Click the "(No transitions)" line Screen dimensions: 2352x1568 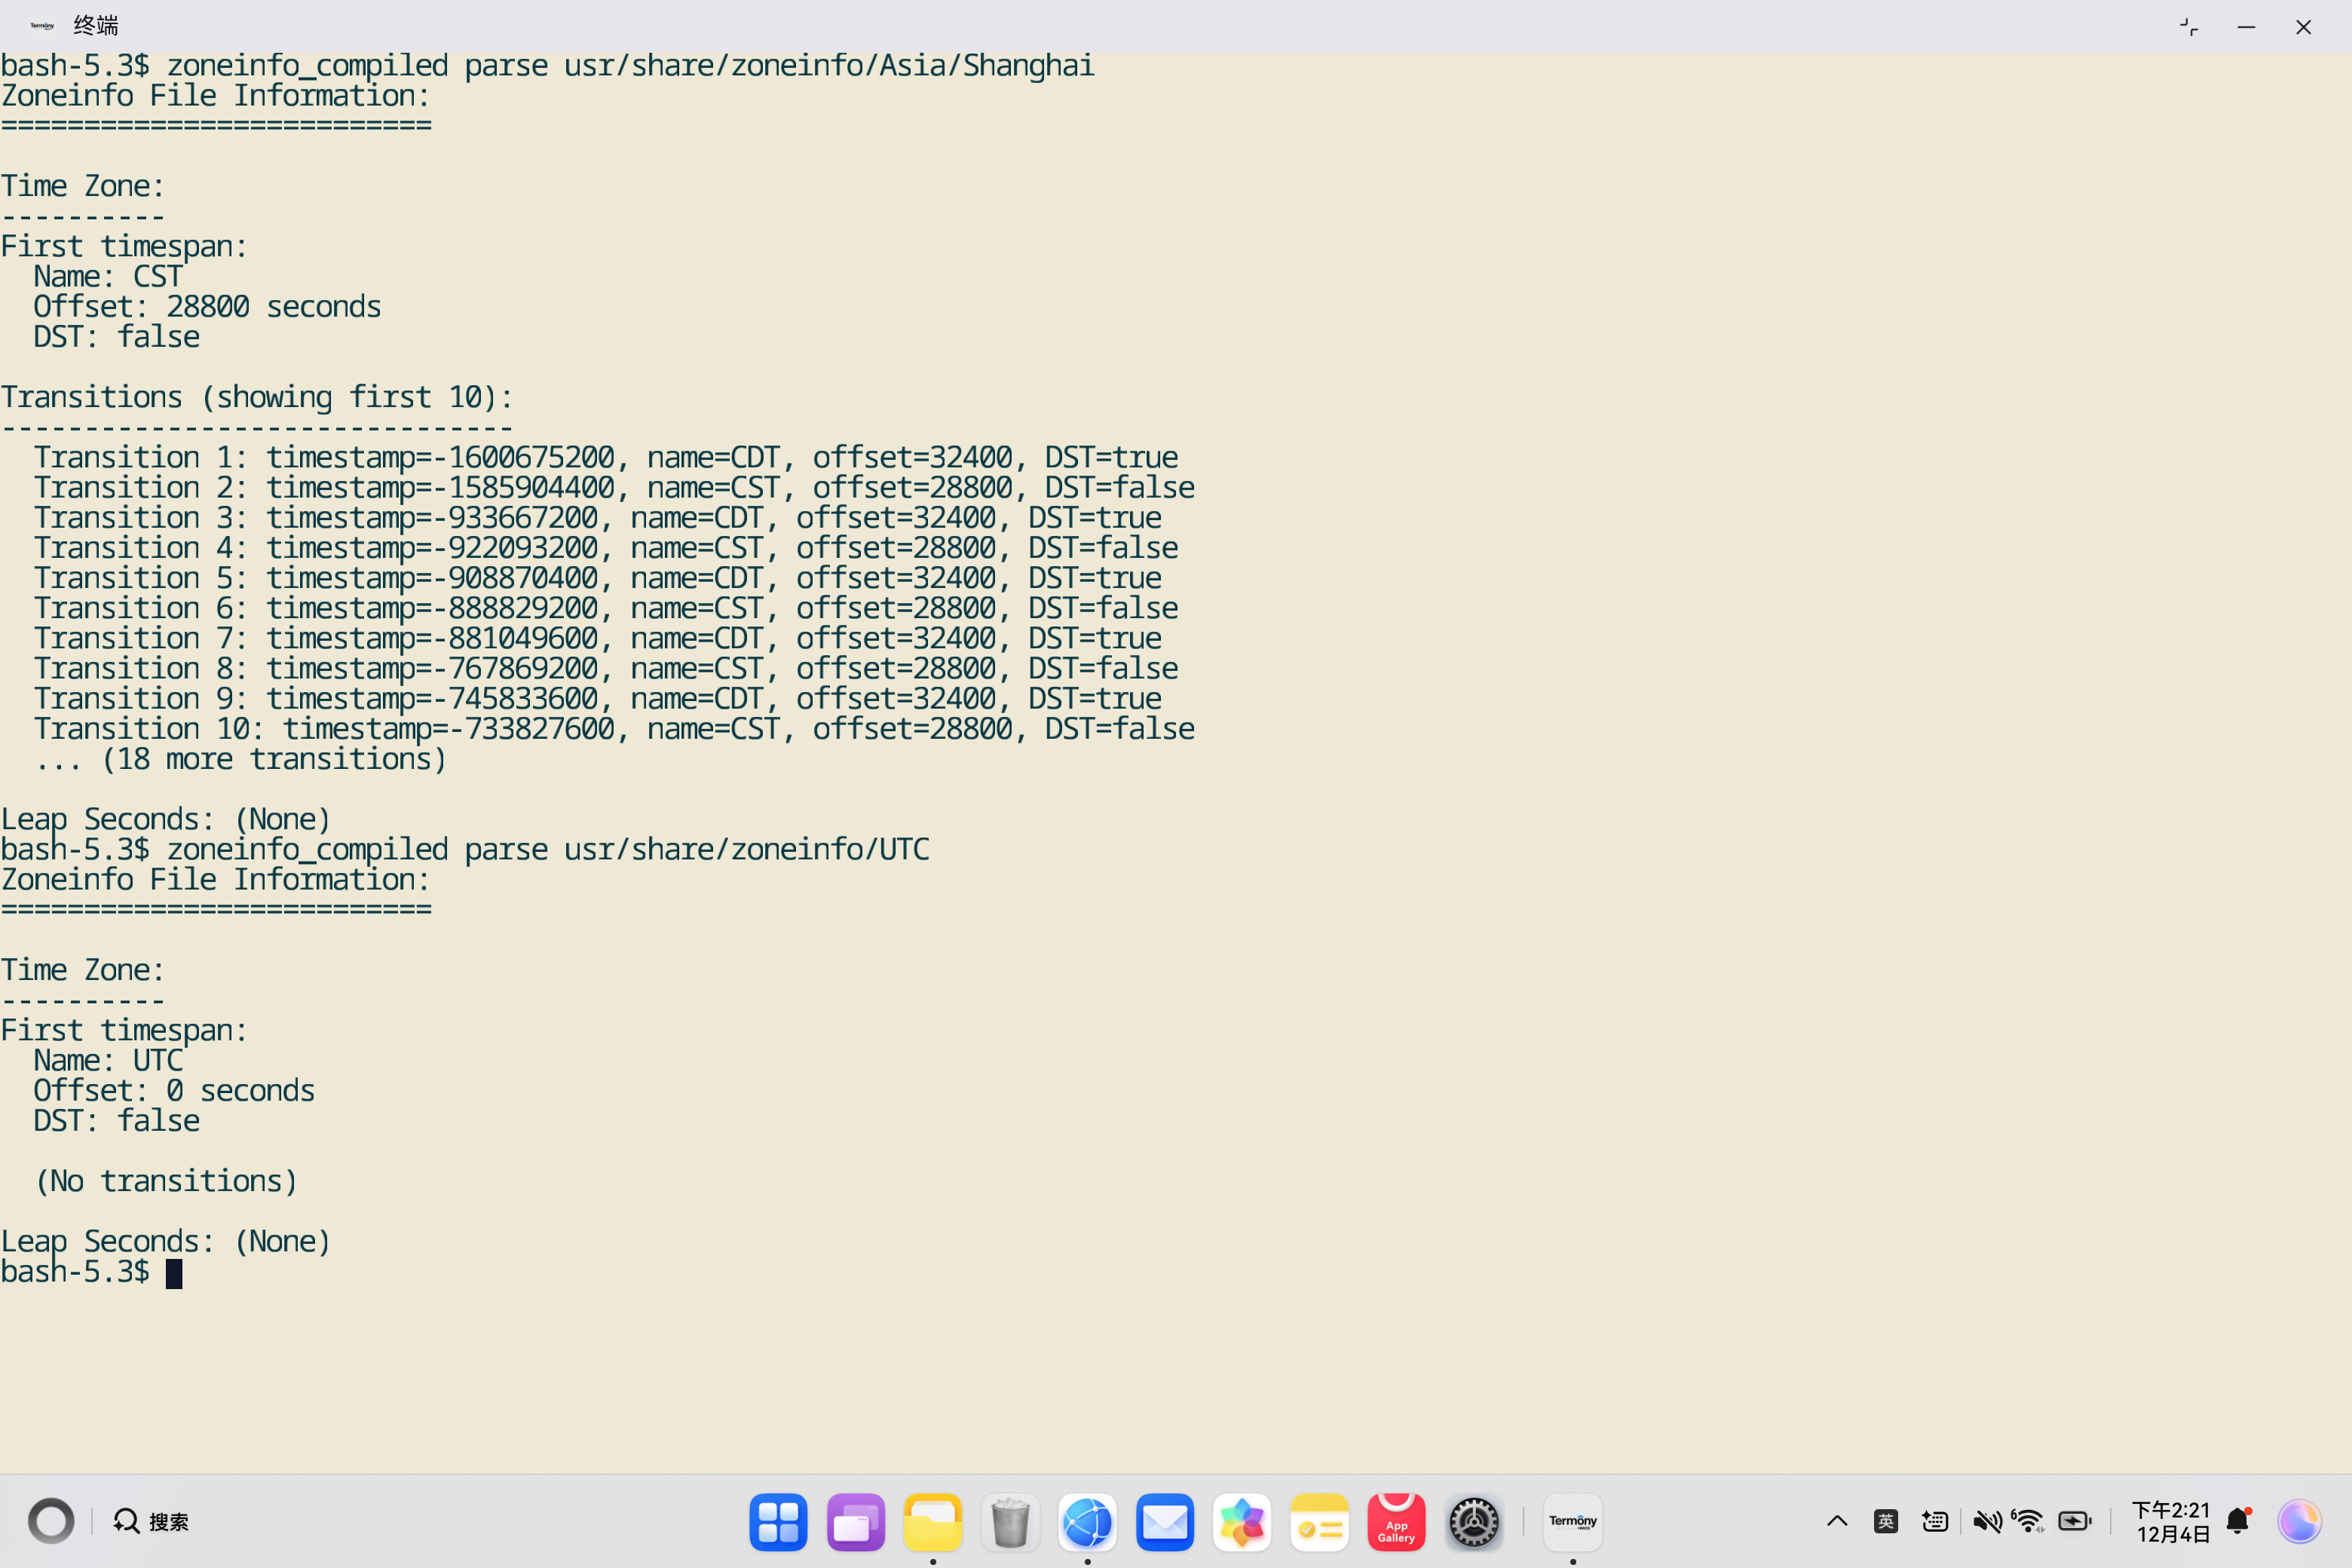(166, 1181)
